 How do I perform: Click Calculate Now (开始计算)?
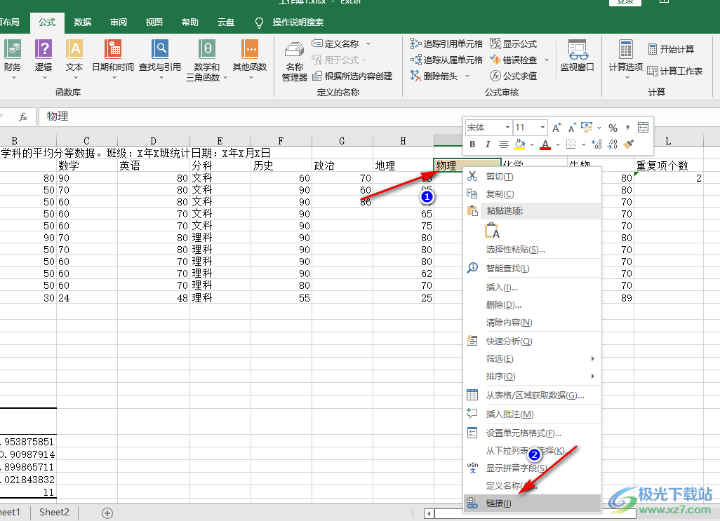click(671, 49)
